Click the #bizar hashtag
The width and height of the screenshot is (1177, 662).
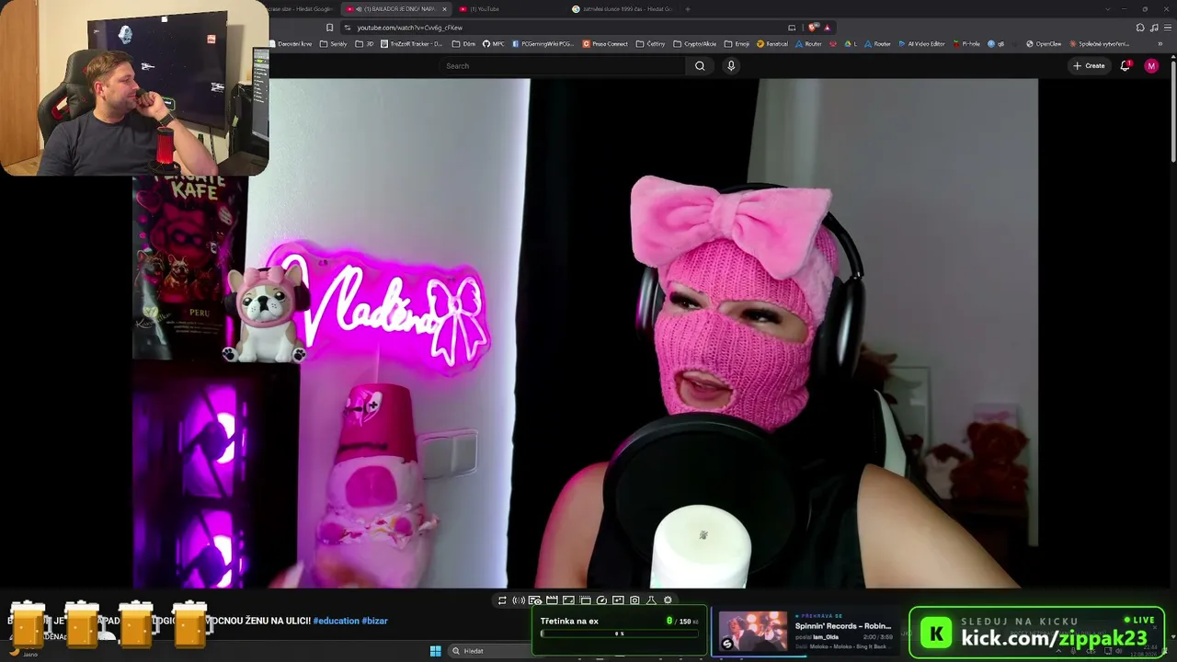point(375,621)
